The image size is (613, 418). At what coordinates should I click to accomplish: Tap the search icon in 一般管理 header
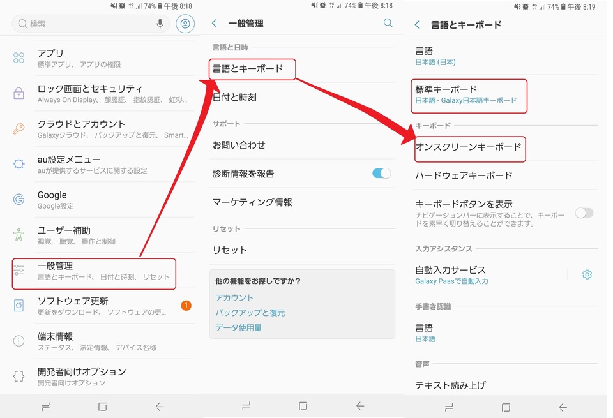click(x=388, y=23)
